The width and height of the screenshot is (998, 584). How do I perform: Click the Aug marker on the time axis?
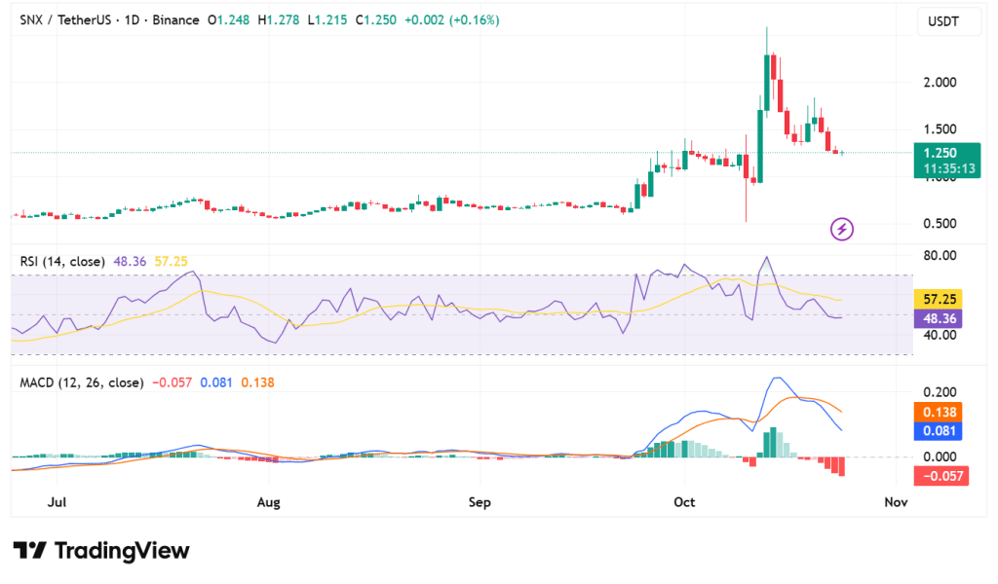269,502
